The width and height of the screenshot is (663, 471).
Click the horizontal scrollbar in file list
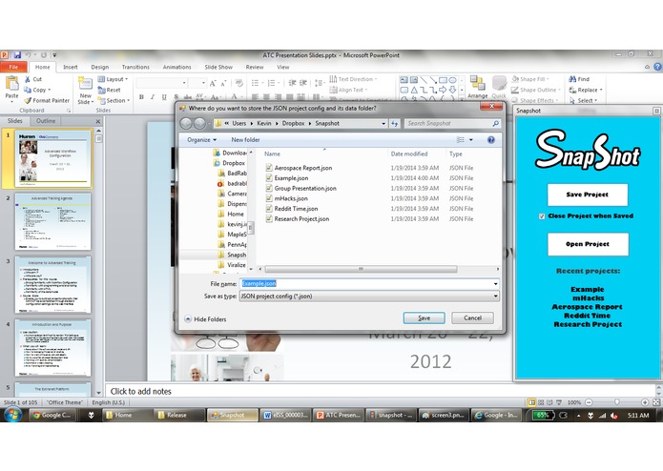(361, 269)
